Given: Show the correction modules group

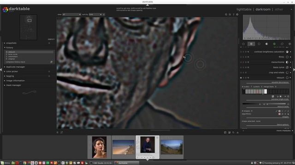Looking at the screenshot, I should pyautogui.click(x=282, y=44).
